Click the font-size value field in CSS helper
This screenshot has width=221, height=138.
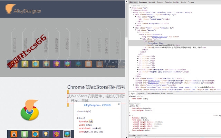pos(91,121)
